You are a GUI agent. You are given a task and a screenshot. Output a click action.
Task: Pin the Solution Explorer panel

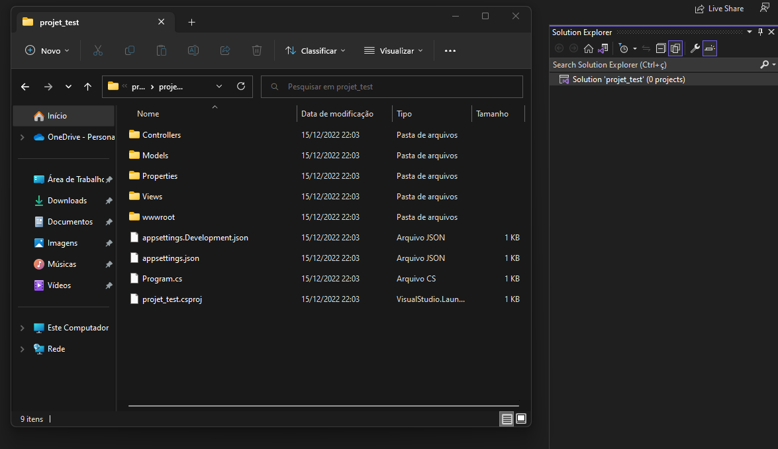click(x=760, y=32)
